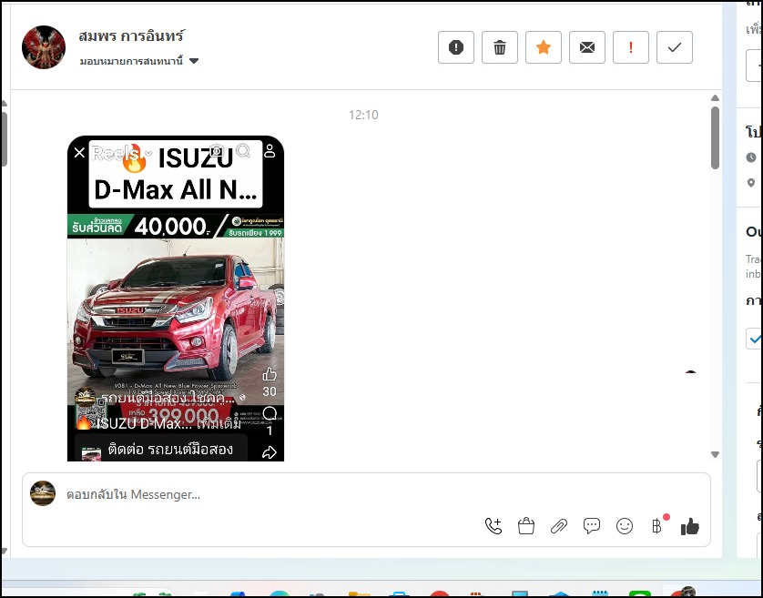The height and width of the screenshot is (598, 763).
Task: Click the location pin icon in right panel
Action: (751, 183)
